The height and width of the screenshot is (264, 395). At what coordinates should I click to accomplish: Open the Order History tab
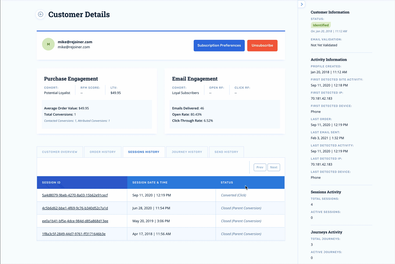coord(103,152)
